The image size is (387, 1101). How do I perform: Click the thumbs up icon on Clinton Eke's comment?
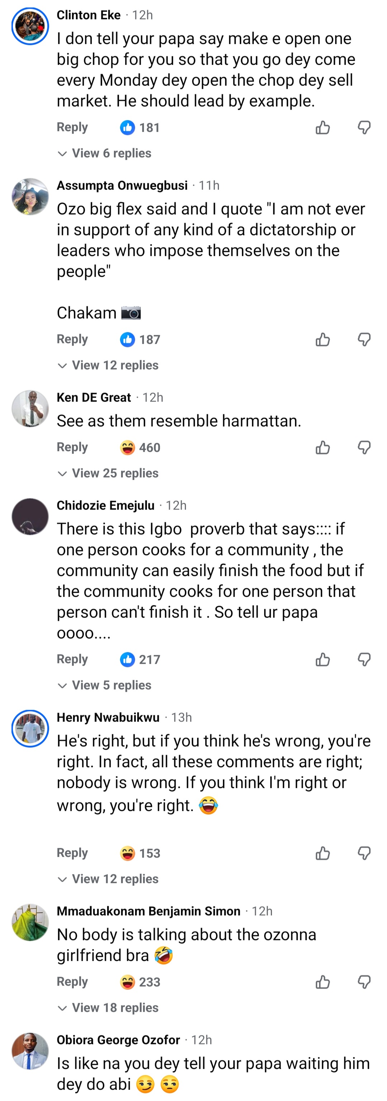tap(322, 127)
